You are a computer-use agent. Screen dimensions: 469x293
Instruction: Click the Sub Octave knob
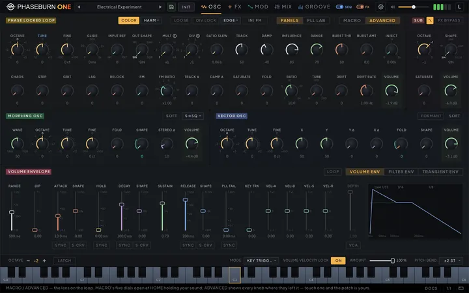(x=424, y=49)
